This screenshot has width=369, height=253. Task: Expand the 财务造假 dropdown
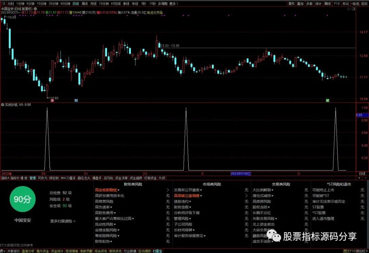182,207
